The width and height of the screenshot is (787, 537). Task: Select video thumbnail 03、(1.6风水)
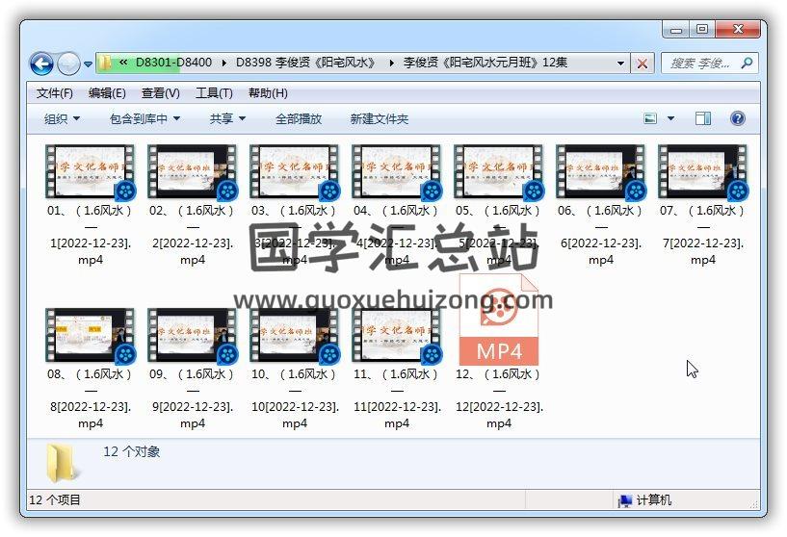[295, 172]
